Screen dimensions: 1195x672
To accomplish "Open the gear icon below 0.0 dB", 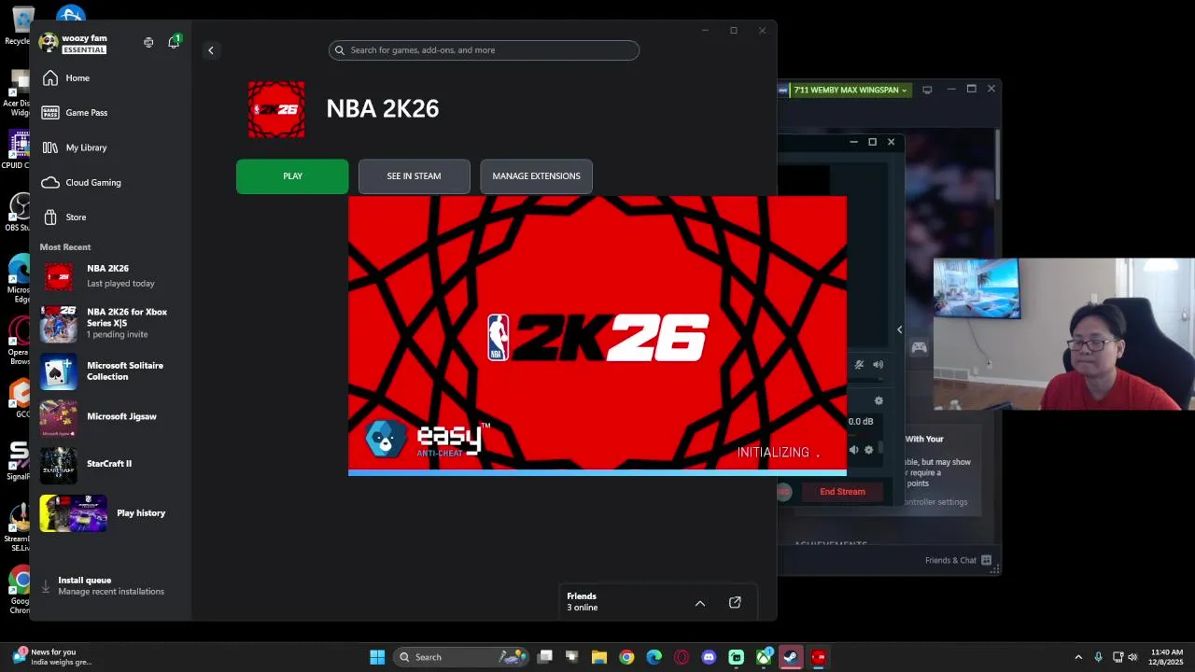I will pos(868,450).
